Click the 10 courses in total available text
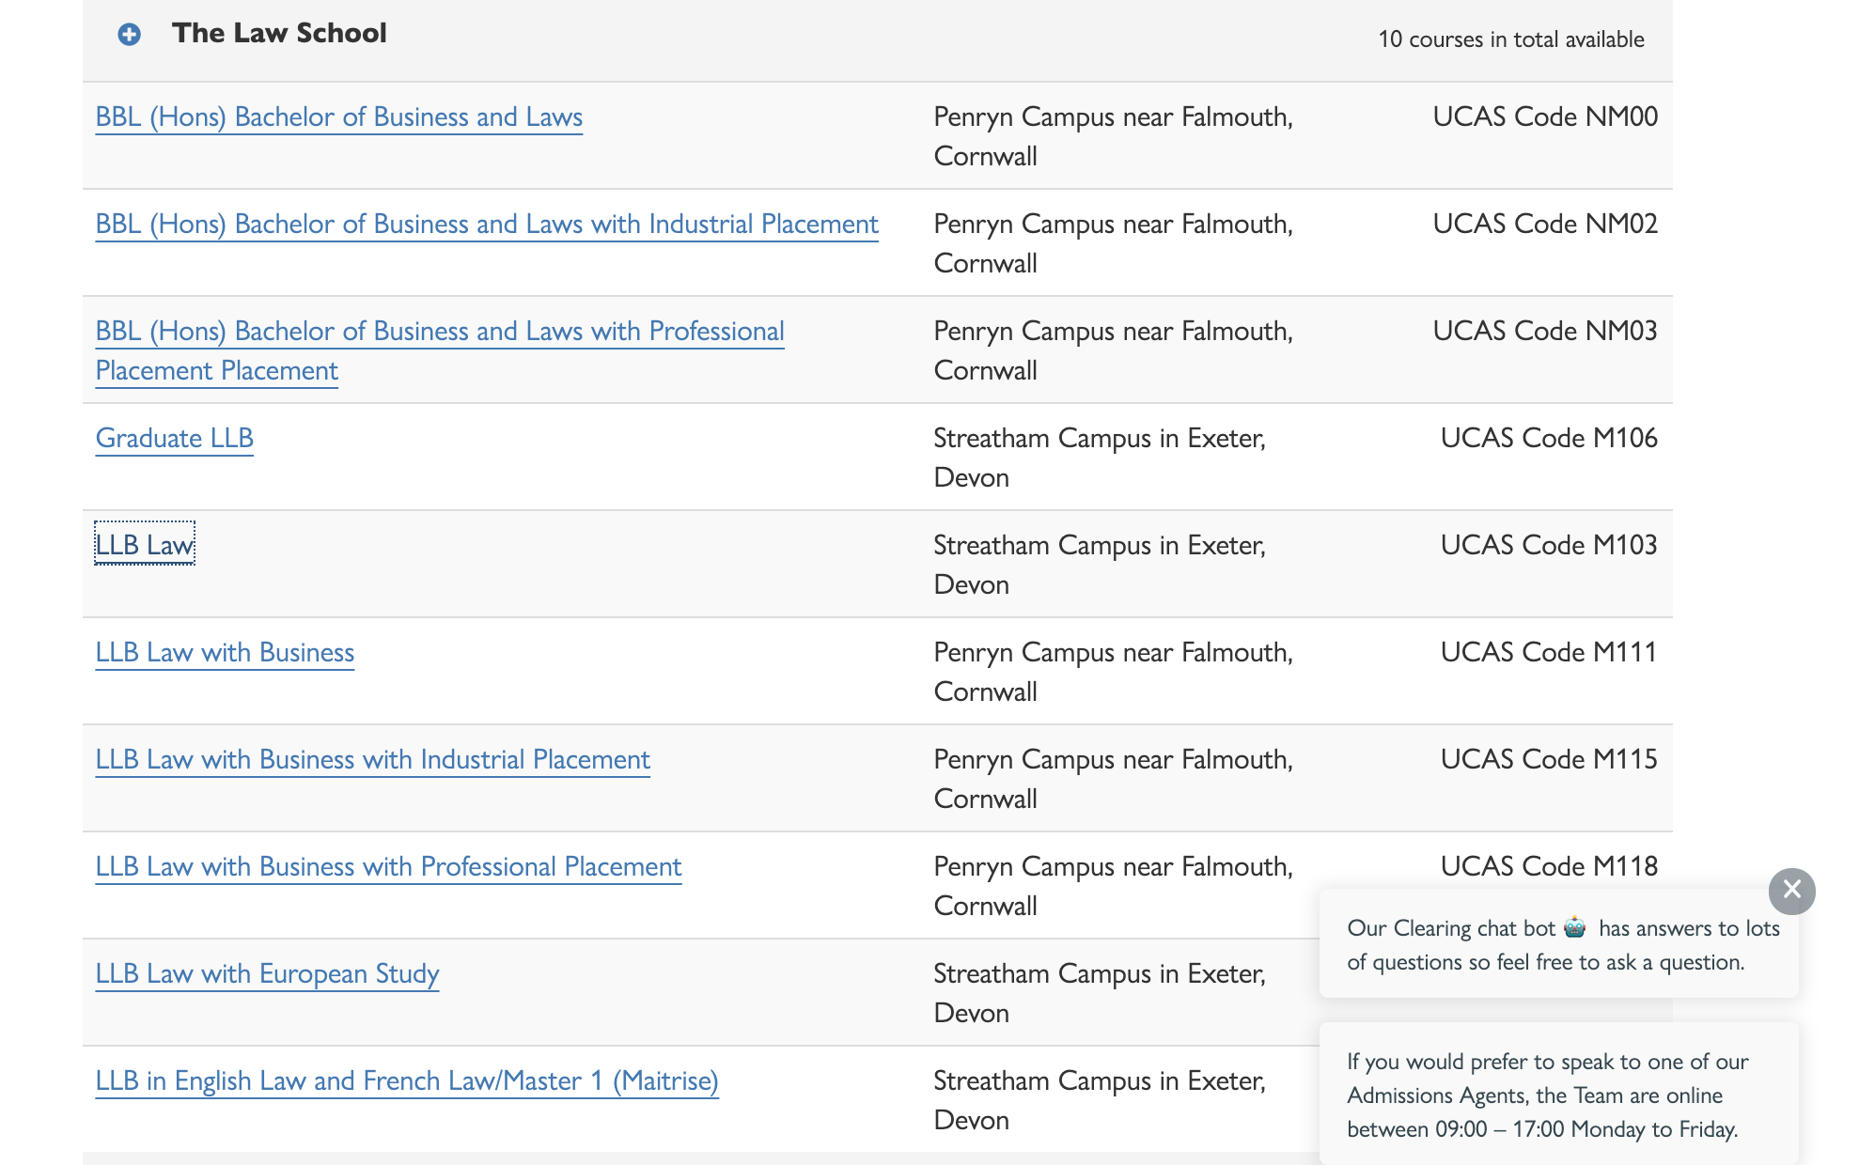Viewport: 1859px width, 1165px height. click(x=1510, y=39)
